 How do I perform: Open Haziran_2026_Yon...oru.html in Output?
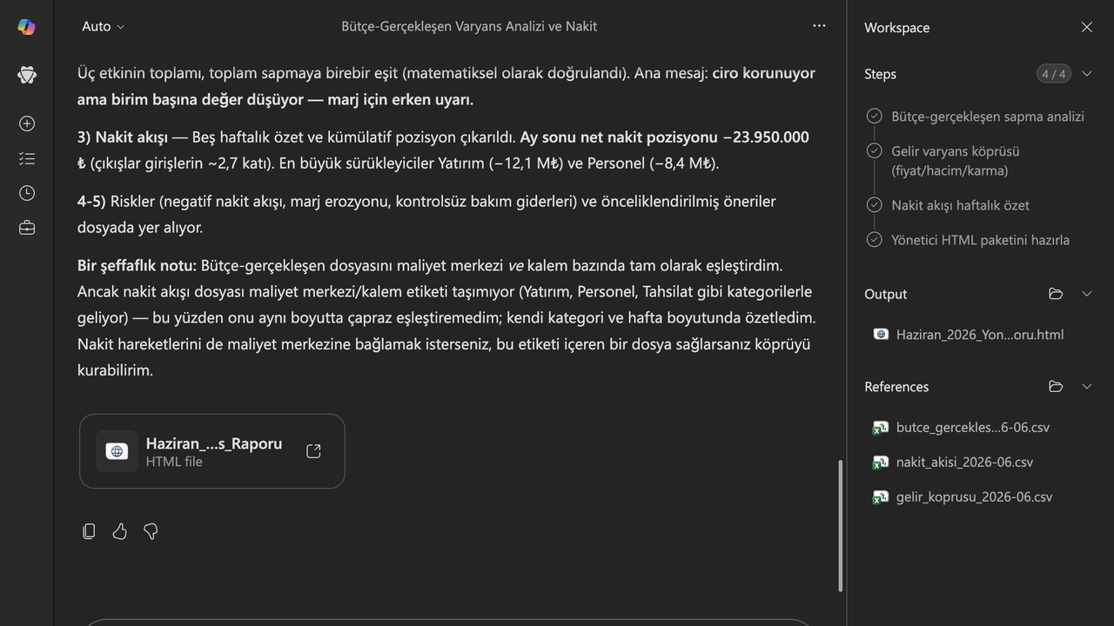click(980, 335)
